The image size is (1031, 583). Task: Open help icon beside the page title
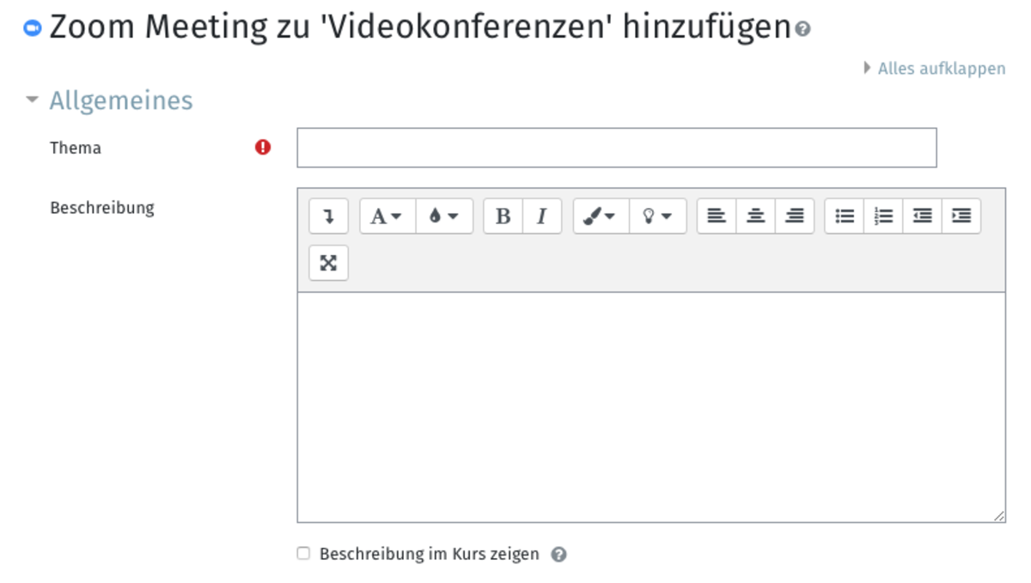802,29
